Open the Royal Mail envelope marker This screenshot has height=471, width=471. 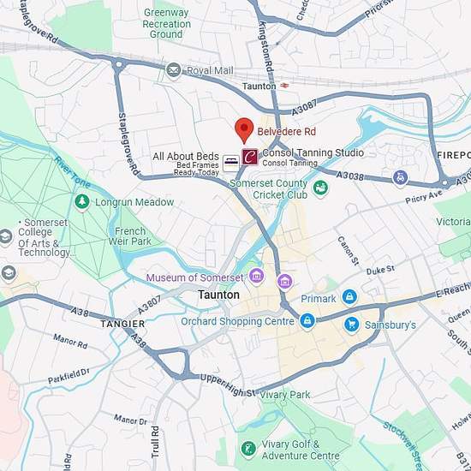pyautogui.click(x=174, y=71)
